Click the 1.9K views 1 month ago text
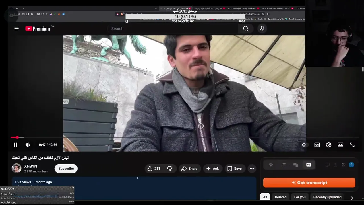The width and height of the screenshot is (364, 205). (x=33, y=182)
